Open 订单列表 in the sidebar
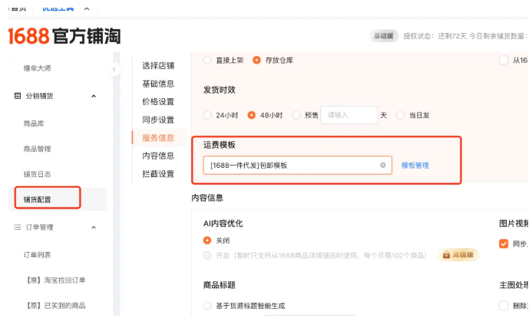Screen dimensions: 532x328 click(x=38, y=254)
